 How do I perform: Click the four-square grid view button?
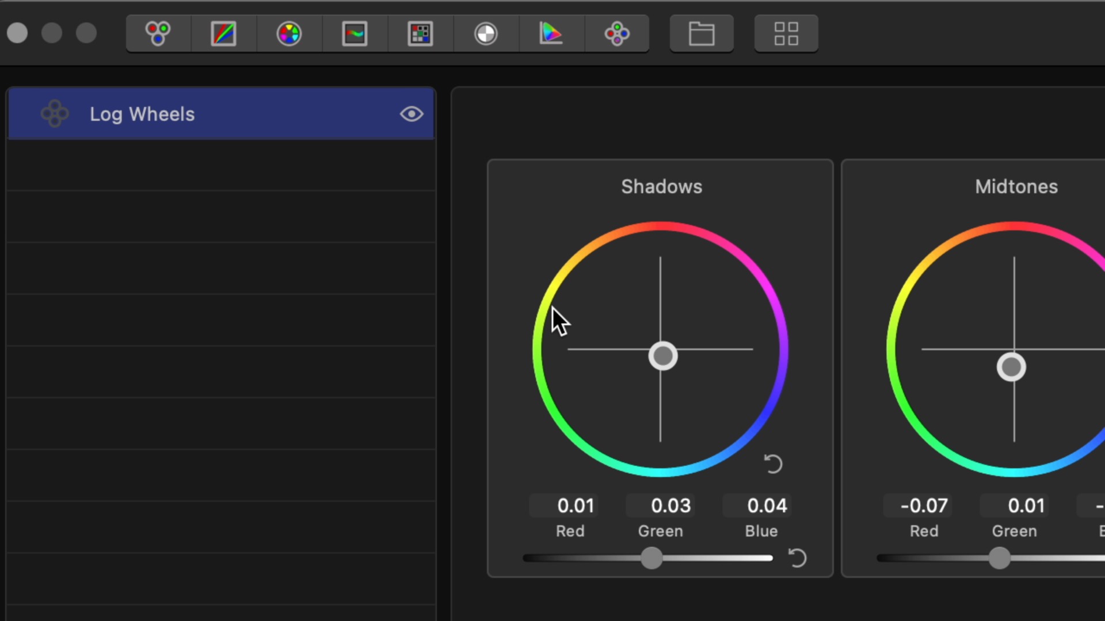click(x=786, y=33)
